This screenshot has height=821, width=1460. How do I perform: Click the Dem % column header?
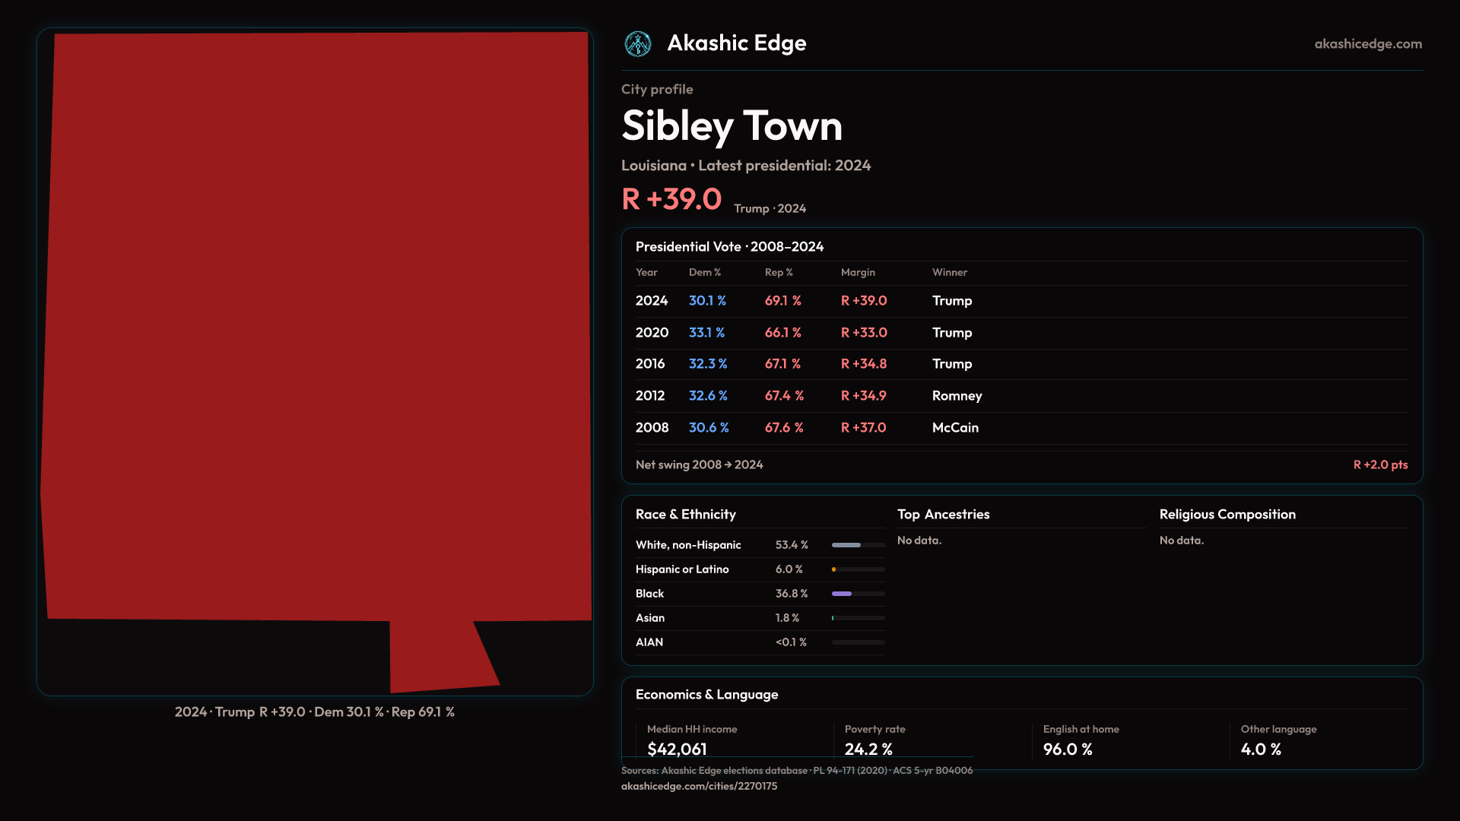pyautogui.click(x=704, y=272)
